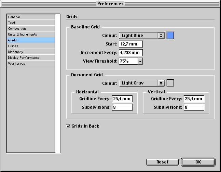Select Guides in the category list

click(x=31, y=46)
